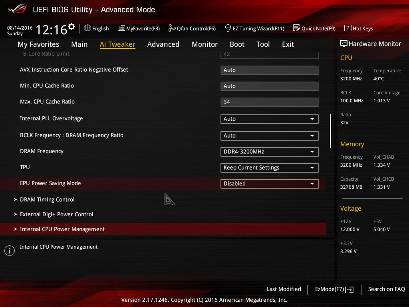Click the ROG logo icon
The width and height of the screenshot is (409, 307).
[x=17, y=9]
